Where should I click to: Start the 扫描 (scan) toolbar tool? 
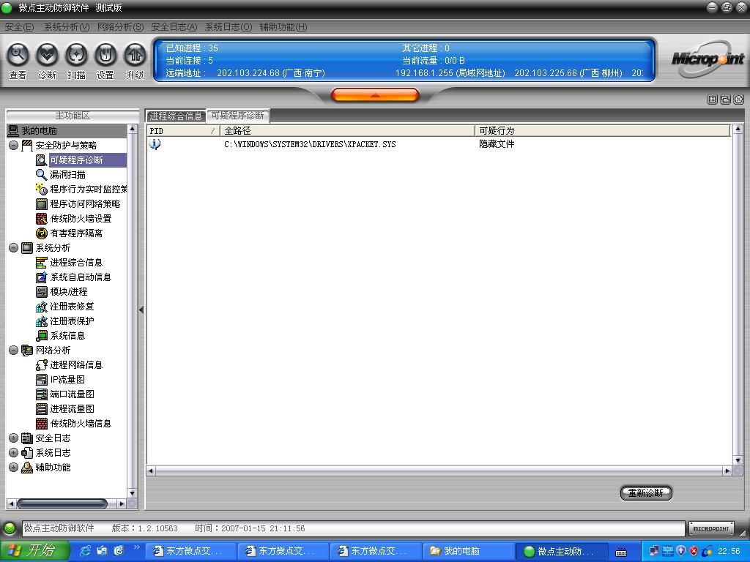(76, 61)
